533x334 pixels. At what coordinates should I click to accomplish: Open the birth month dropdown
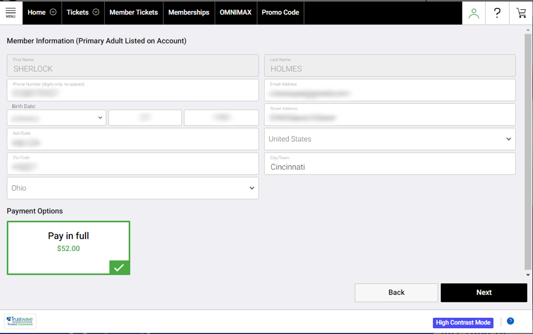point(56,118)
